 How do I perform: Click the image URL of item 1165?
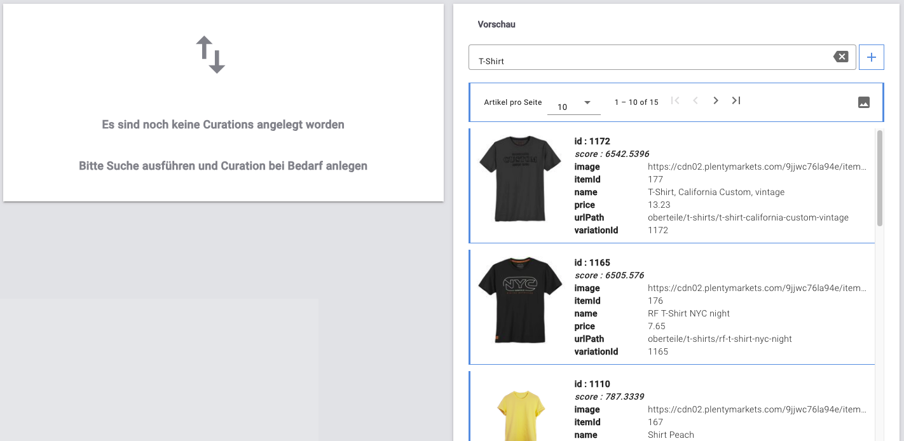click(757, 288)
